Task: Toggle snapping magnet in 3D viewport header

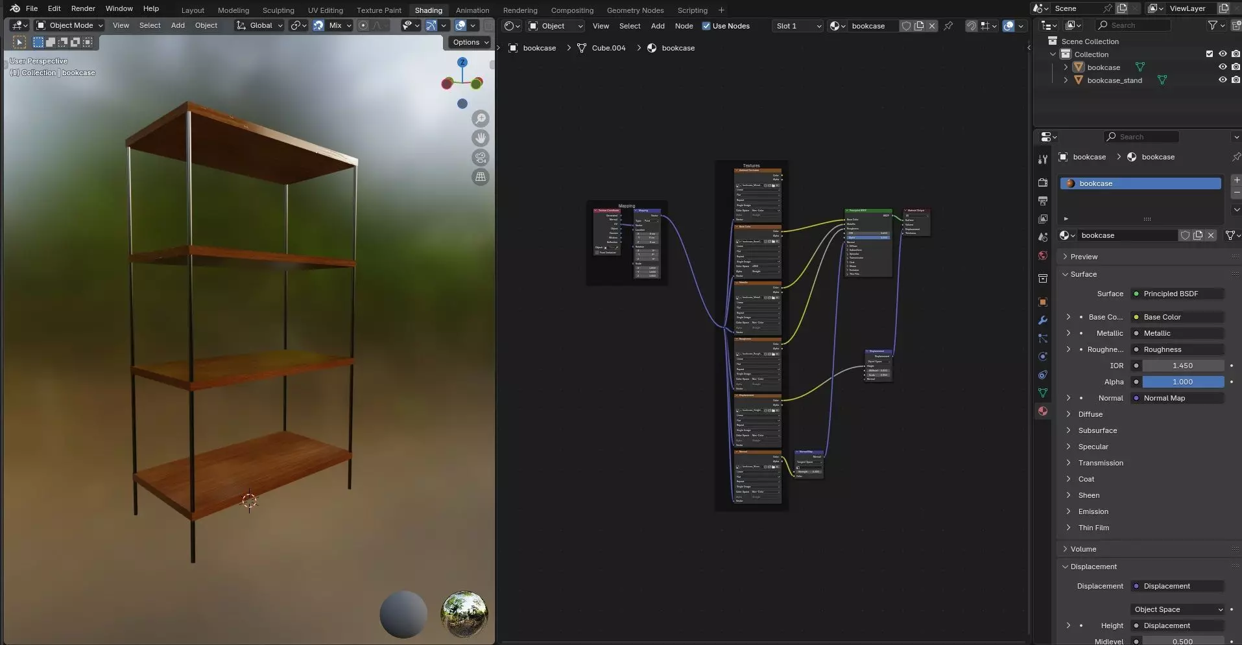Action: click(318, 25)
